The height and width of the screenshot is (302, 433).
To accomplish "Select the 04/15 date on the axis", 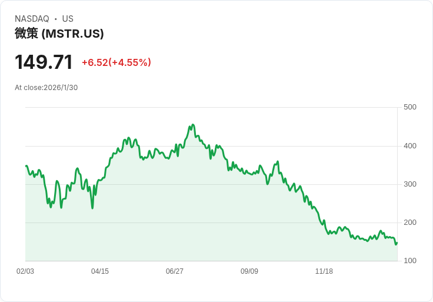I will (x=100, y=271).
